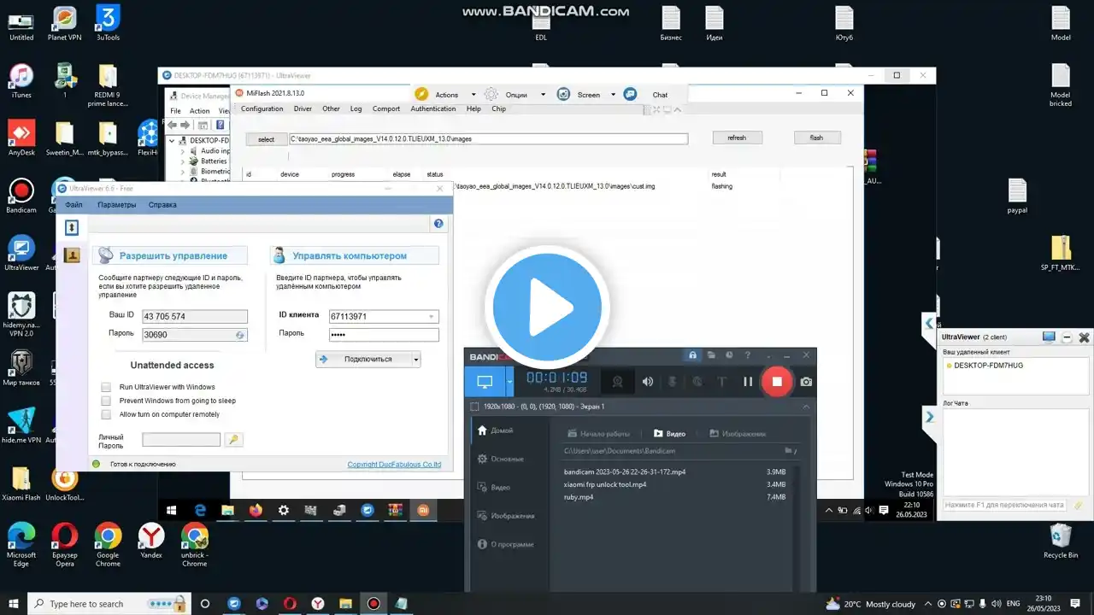The image size is (1094, 615).
Task: Refresh UltraViewer password icon beside 30690
Action: tap(240, 336)
